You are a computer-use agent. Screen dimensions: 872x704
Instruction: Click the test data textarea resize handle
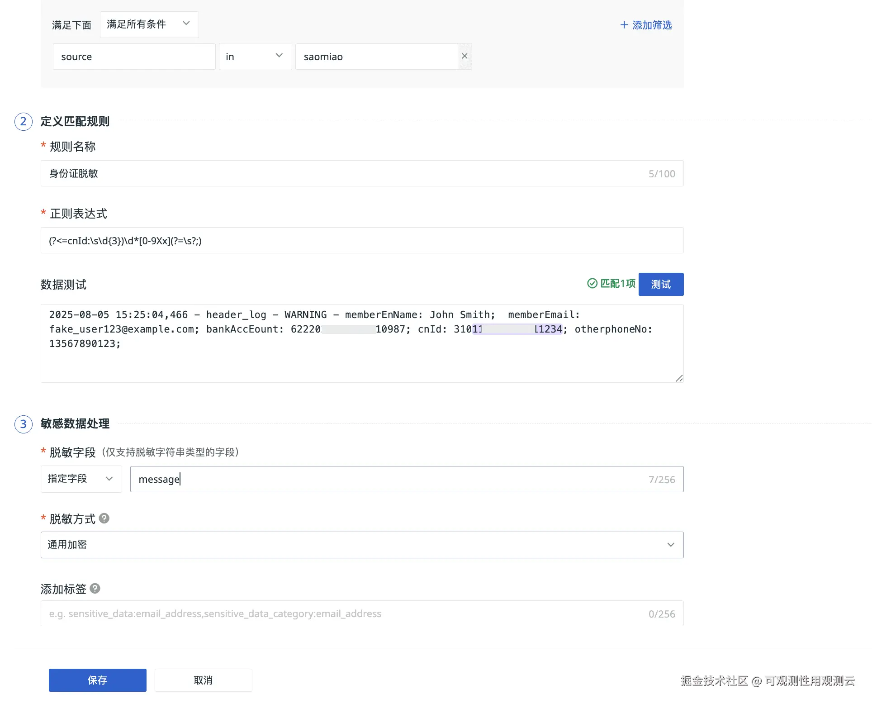[x=679, y=378]
